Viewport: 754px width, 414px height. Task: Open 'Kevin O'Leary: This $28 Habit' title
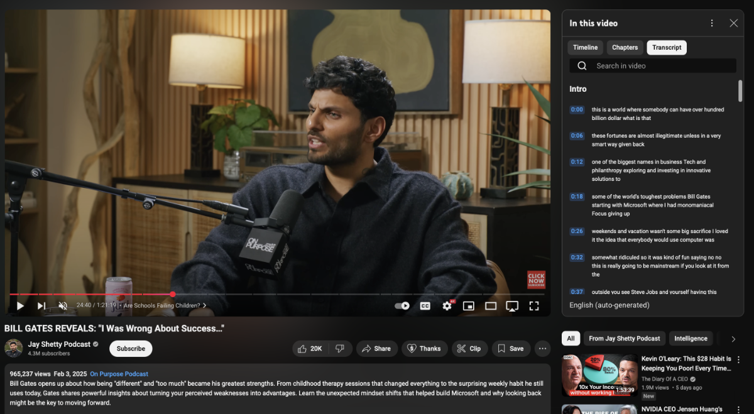[686, 363]
